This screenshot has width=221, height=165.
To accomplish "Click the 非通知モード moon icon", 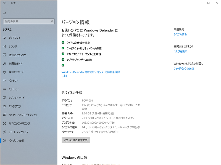I will pos(4,63).
